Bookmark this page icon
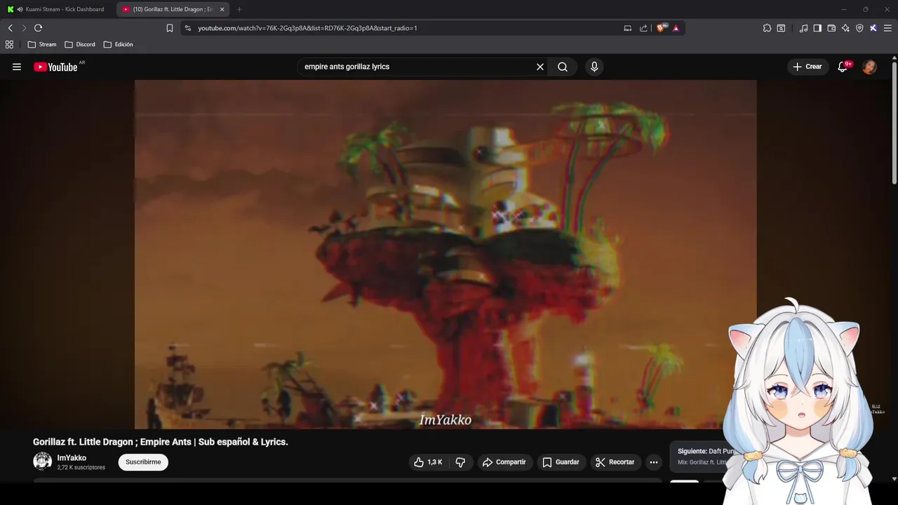The image size is (898, 505). tap(170, 28)
